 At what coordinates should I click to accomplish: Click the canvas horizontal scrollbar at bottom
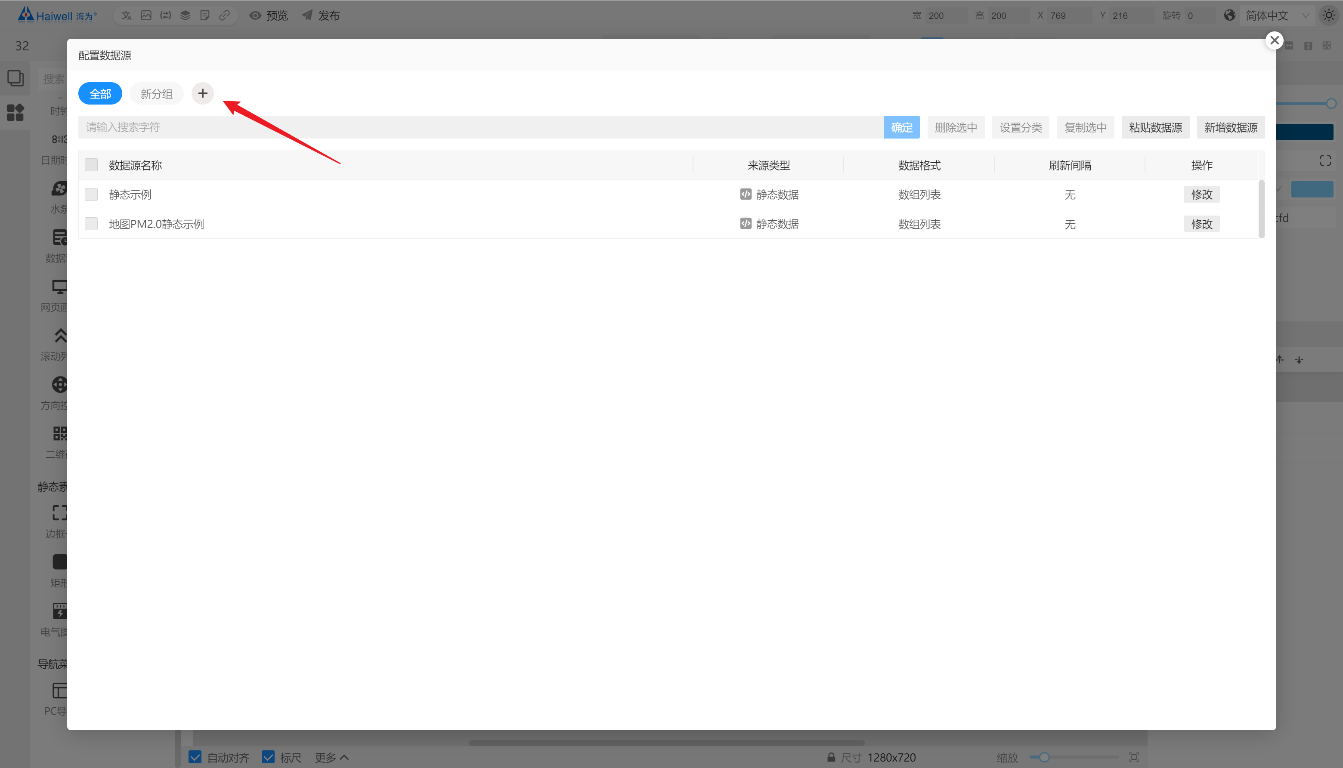tap(666, 743)
